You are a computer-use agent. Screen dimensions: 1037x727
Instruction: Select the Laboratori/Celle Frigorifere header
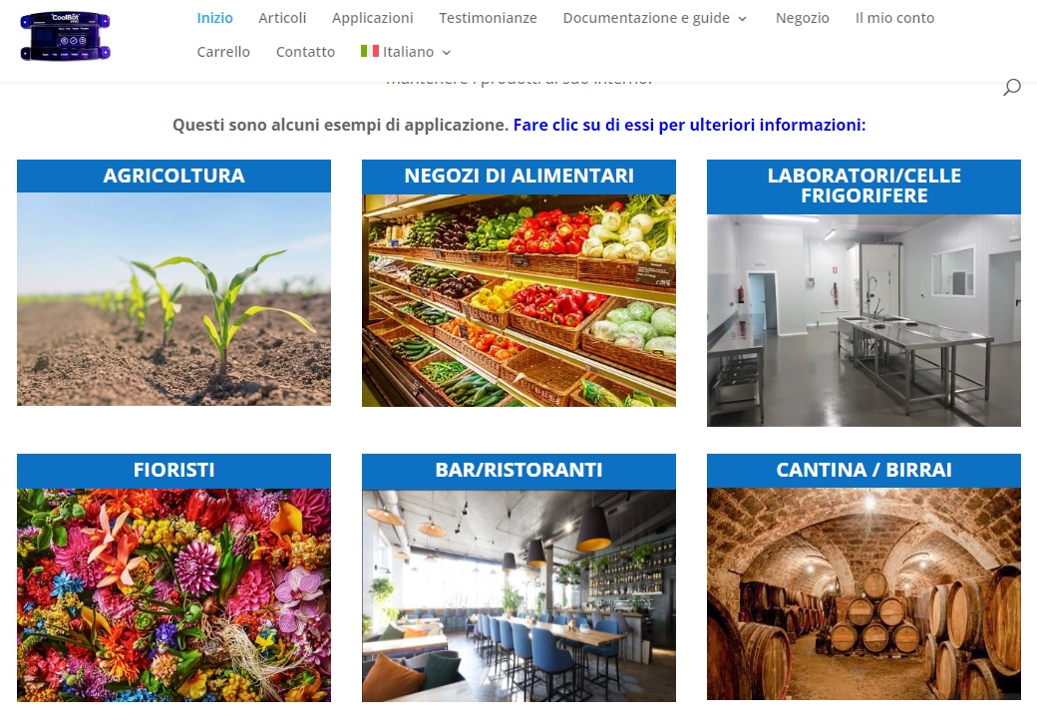pyautogui.click(x=864, y=185)
